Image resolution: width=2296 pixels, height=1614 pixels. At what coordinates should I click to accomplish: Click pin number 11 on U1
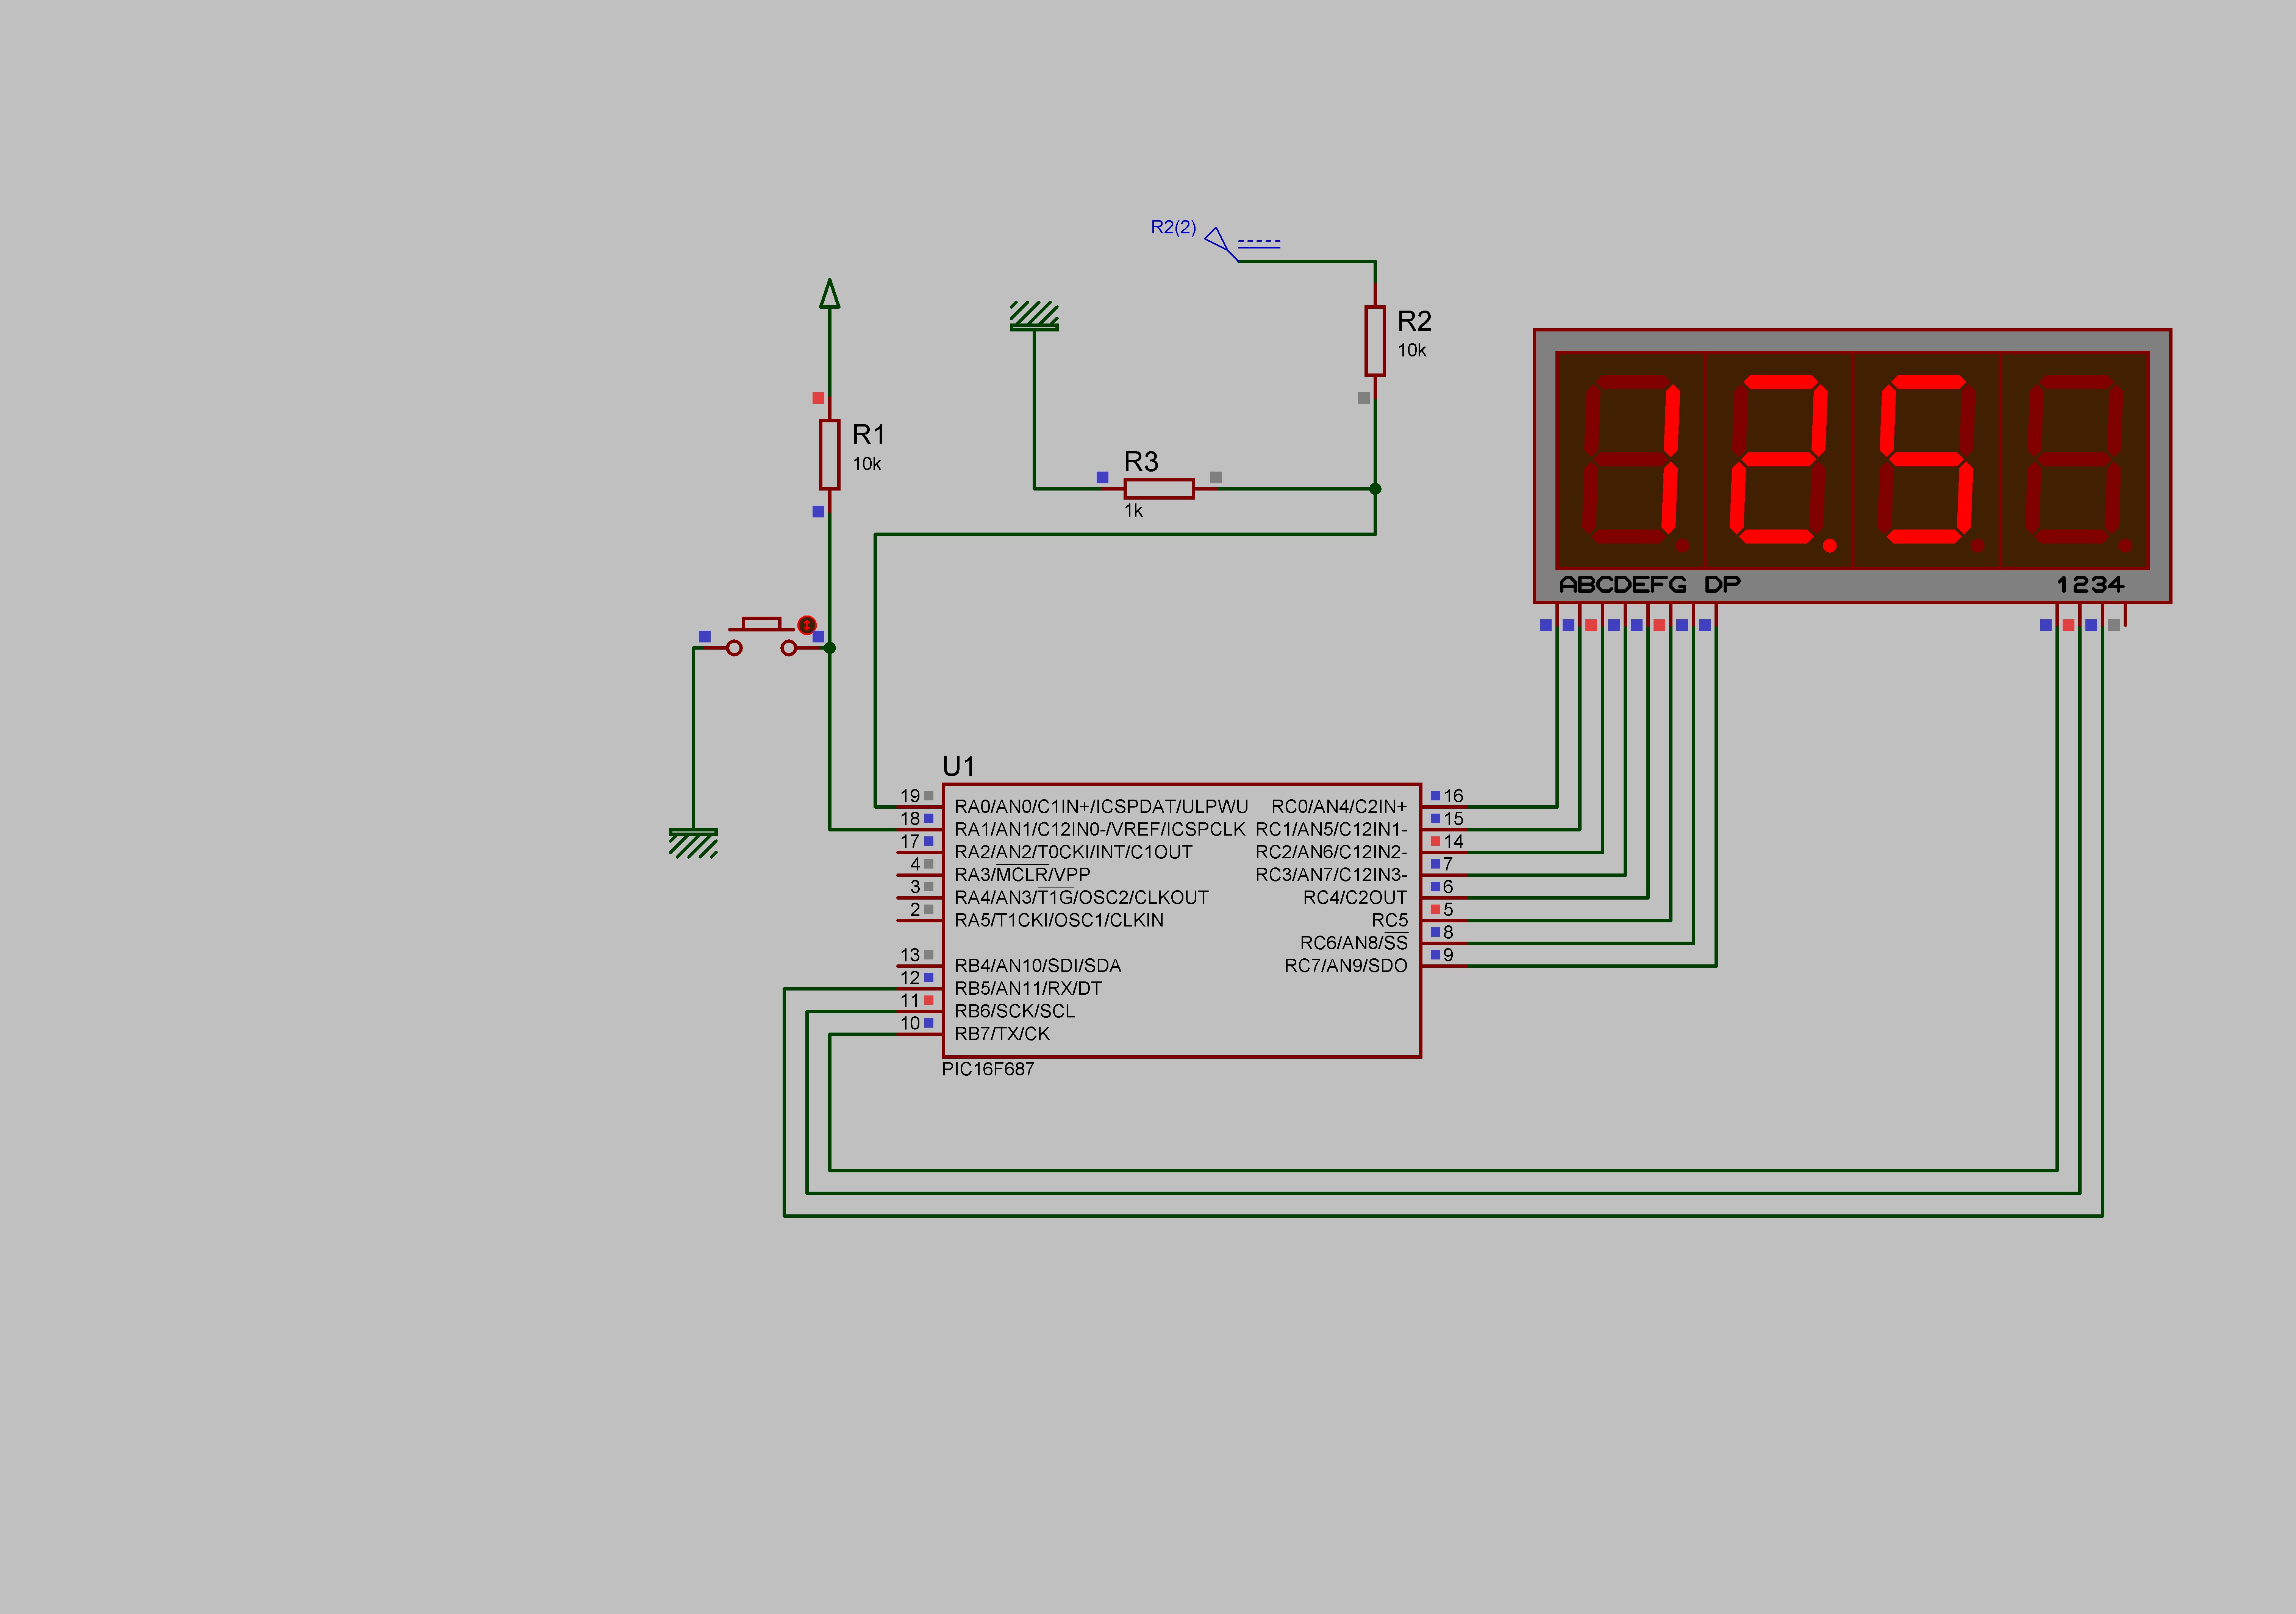pos(910,1001)
